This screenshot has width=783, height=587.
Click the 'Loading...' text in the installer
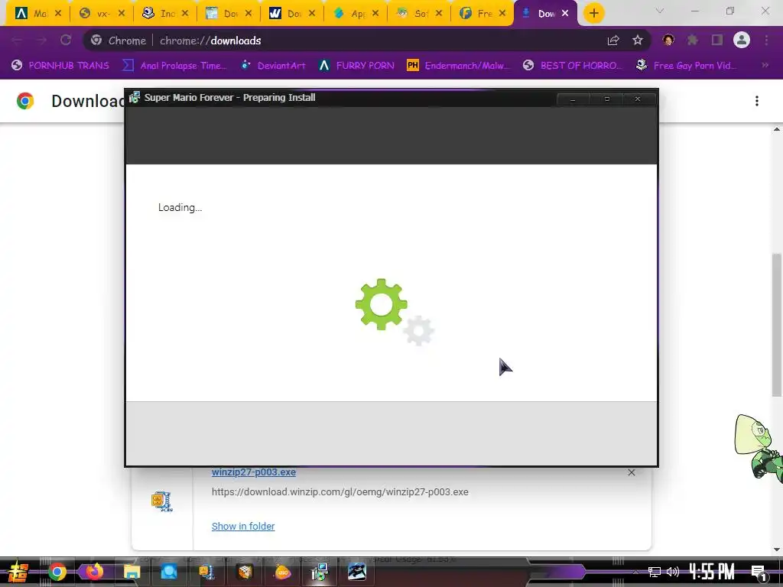pos(180,208)
